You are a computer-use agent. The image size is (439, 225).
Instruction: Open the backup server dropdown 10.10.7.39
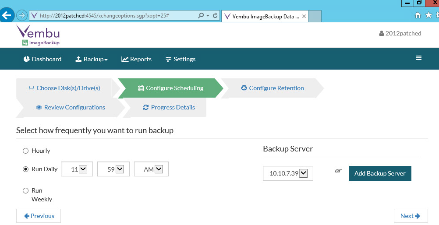(x=288, y=173)
